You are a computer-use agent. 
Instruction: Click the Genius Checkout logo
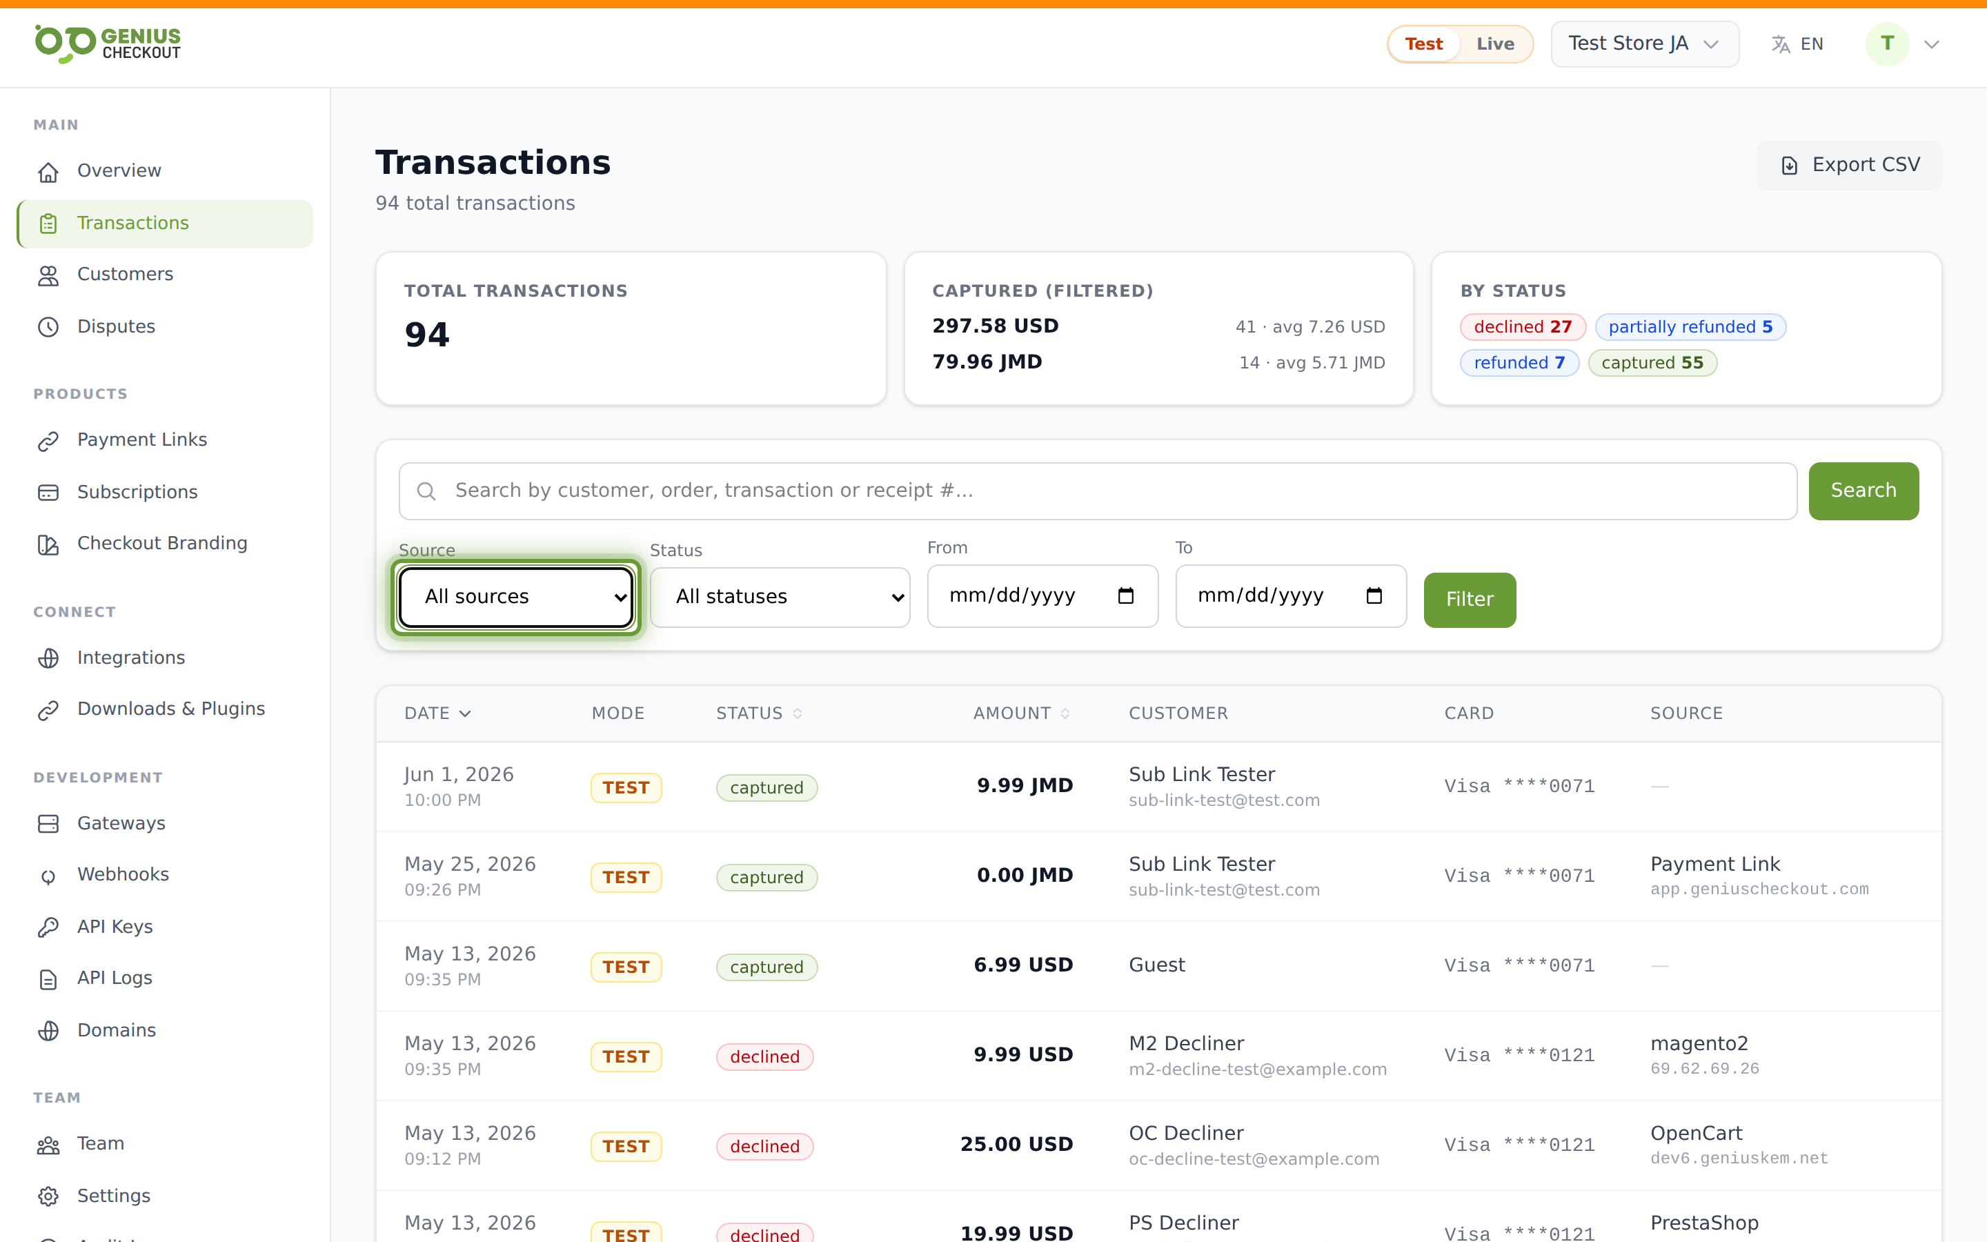108,43
